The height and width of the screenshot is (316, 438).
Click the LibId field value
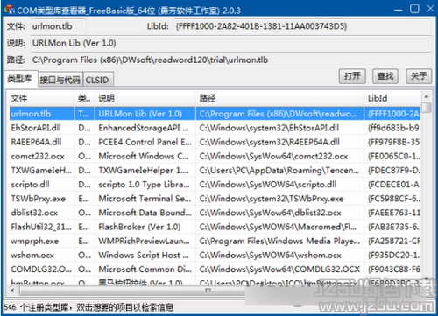click(x=302, y=26)
